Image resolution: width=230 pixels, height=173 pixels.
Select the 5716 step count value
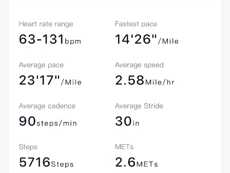(x=34, y=162)
